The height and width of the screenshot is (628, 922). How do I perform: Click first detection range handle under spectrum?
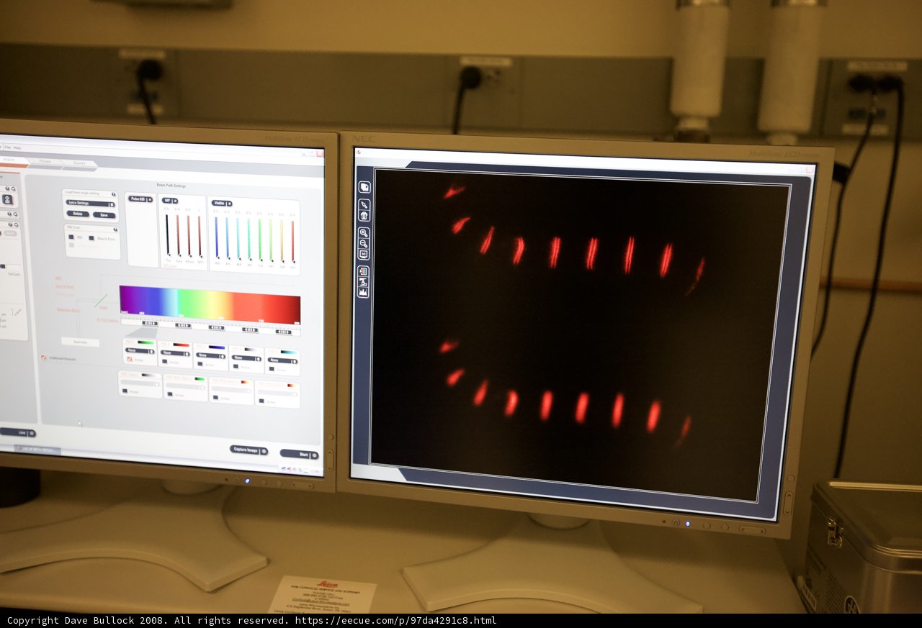[150, 323]
